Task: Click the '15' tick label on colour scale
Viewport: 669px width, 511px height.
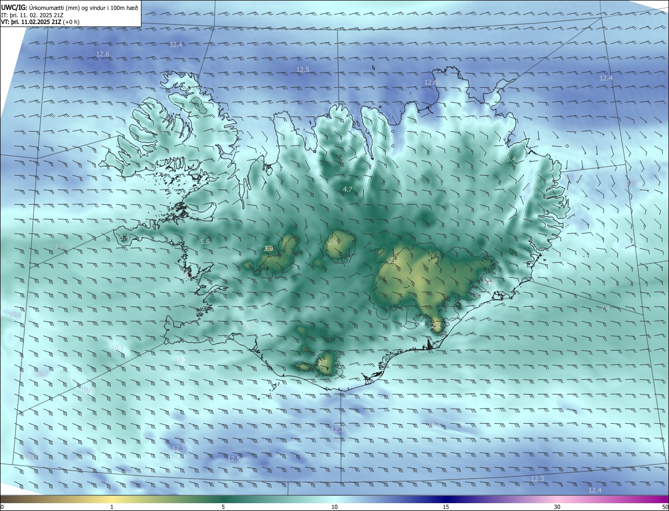Action: click(446, 507)
